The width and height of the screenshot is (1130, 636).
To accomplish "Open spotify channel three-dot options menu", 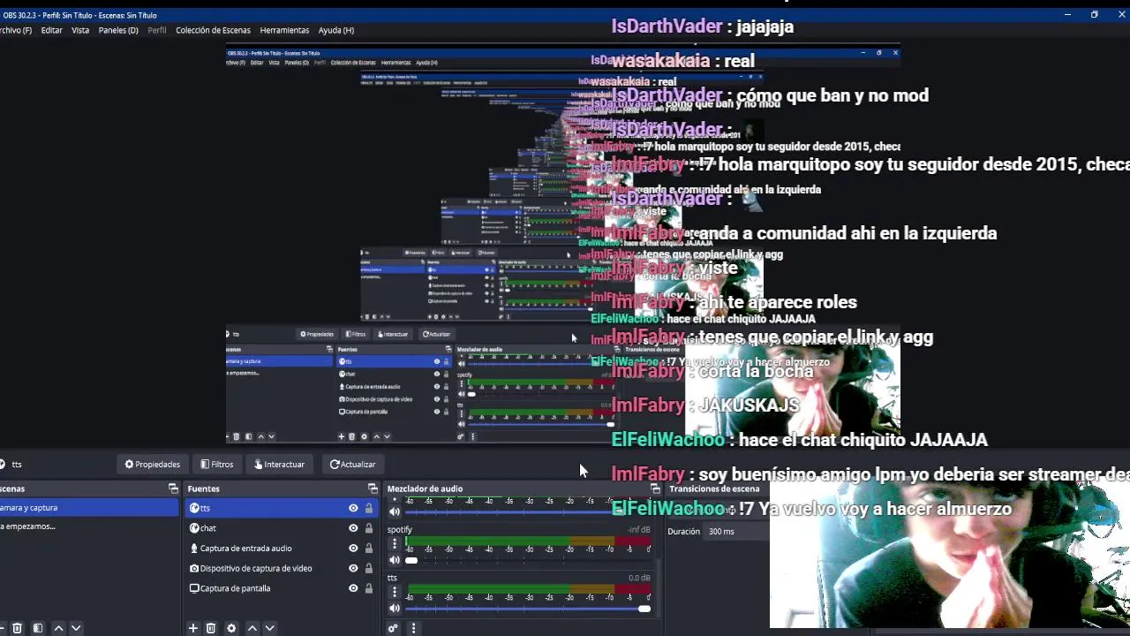I will (x=395, y=544).
